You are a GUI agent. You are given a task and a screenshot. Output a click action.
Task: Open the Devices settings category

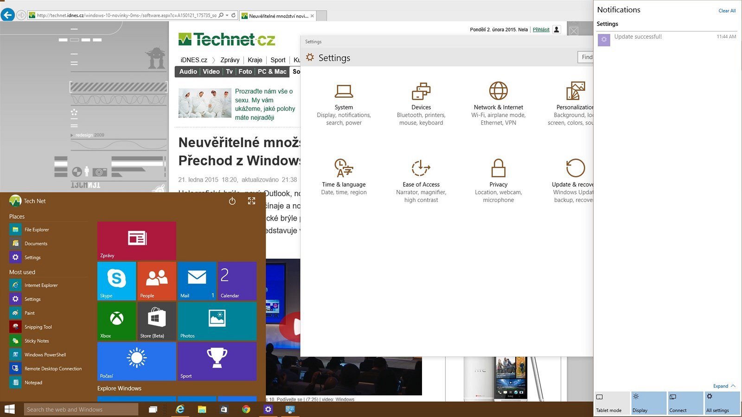coord(421,104)
